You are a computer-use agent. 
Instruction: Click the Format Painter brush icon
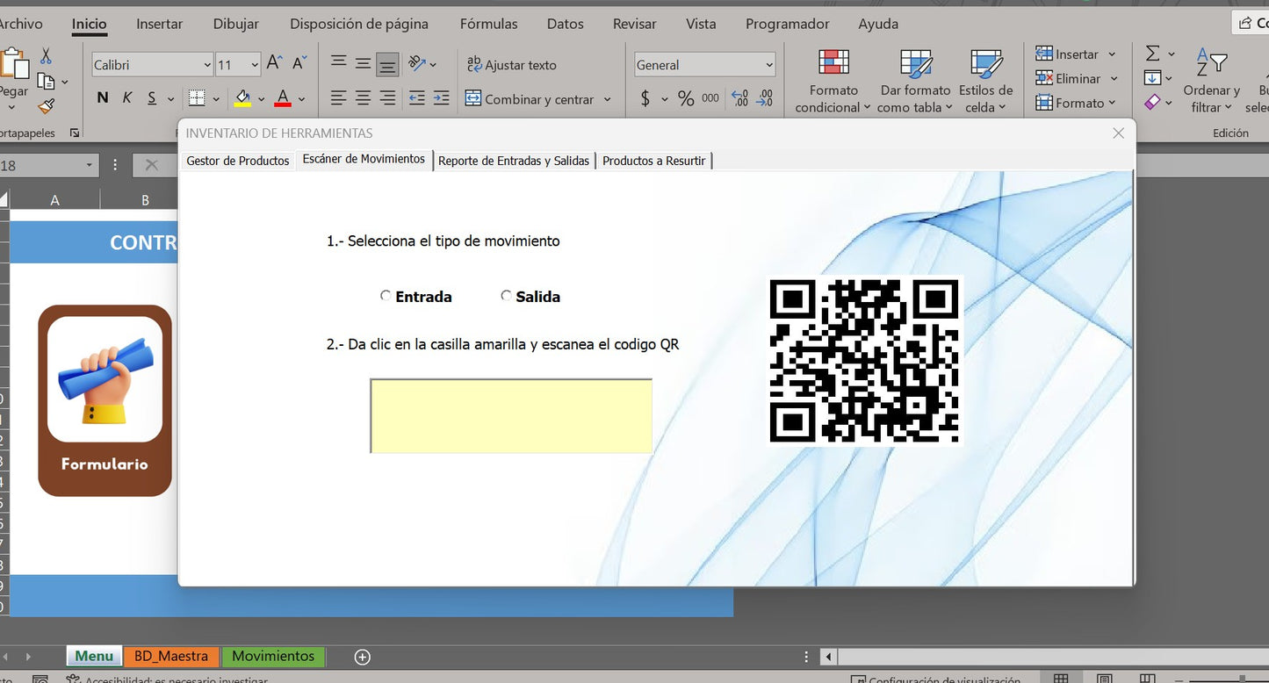46,106
